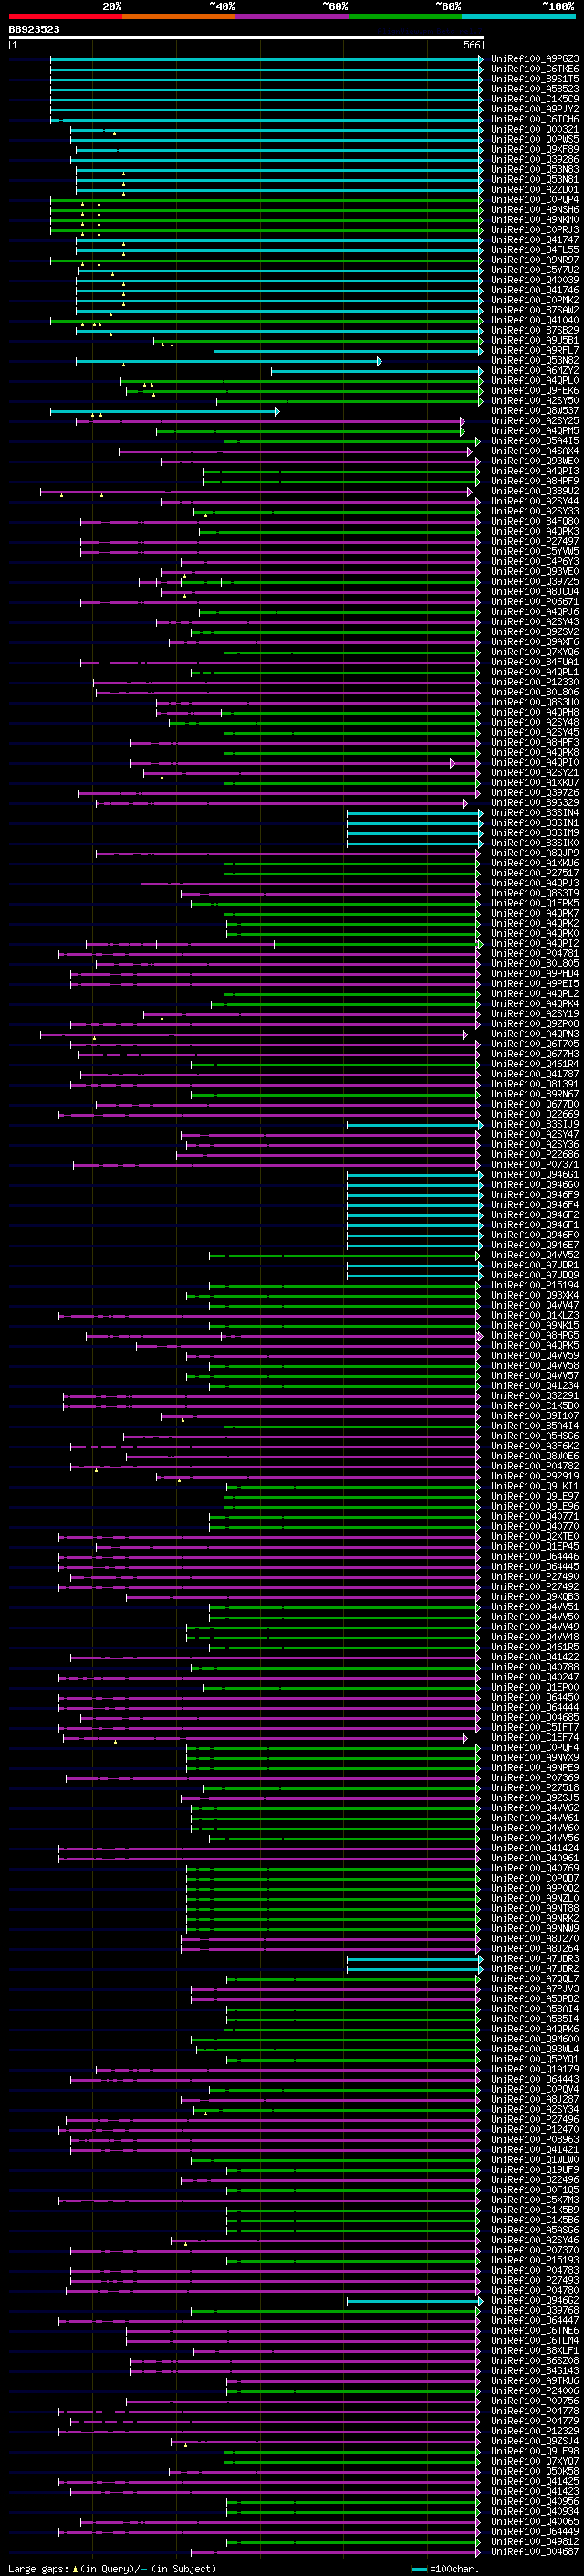
Task: Select hit label UniRef100_A9RFL7
Action: click(x=535, y=351)
